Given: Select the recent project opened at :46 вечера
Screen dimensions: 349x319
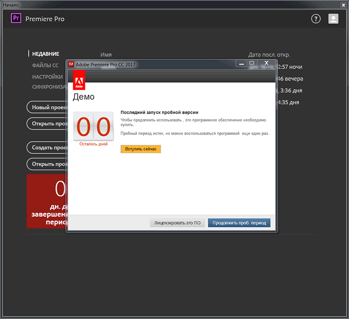Looking at the screenshot, I should [290, 79].
